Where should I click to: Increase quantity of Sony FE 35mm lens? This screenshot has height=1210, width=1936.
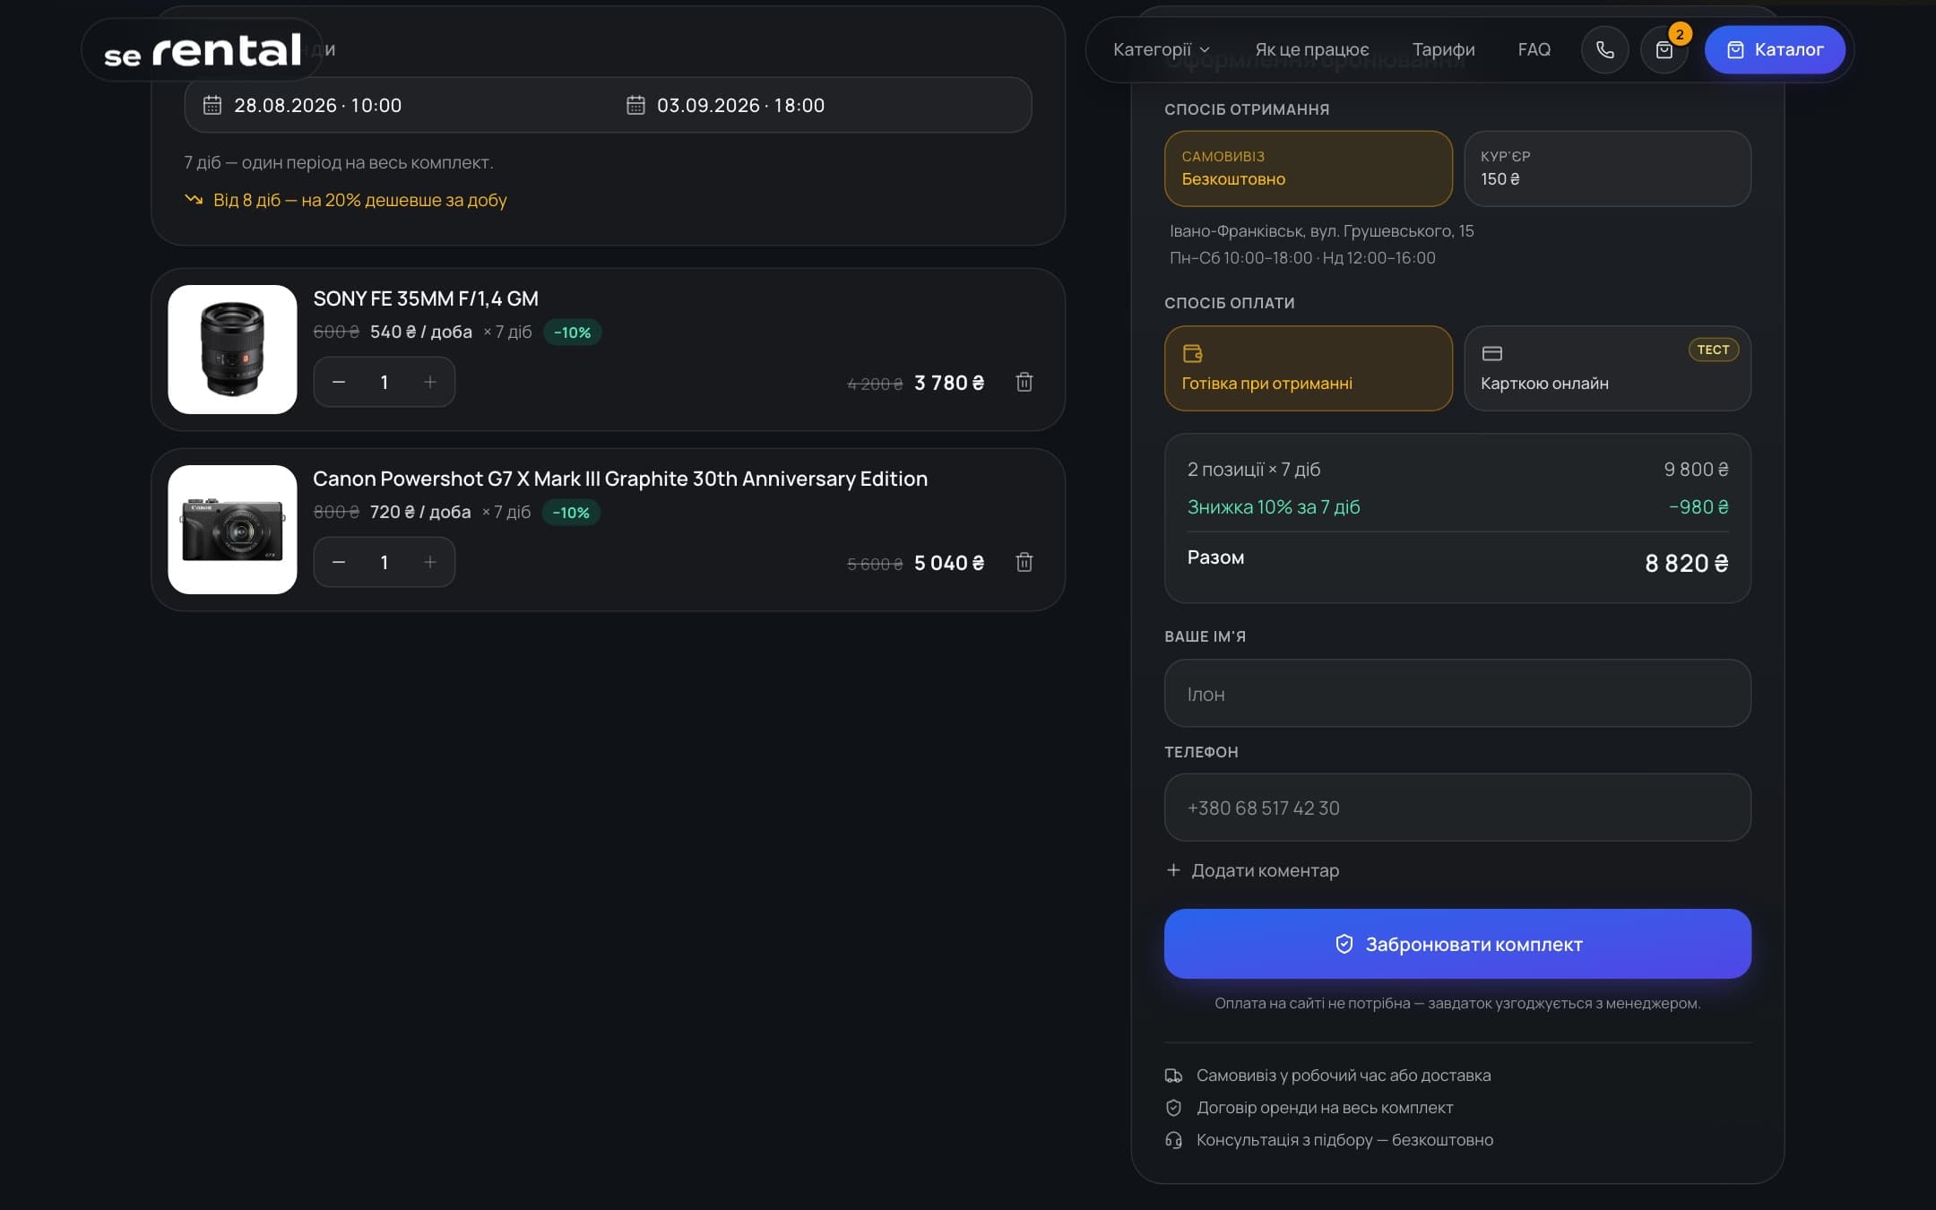point(430,383)
